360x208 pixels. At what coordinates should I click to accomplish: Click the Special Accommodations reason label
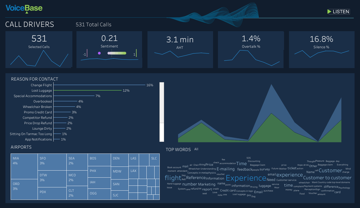[33, 96]
